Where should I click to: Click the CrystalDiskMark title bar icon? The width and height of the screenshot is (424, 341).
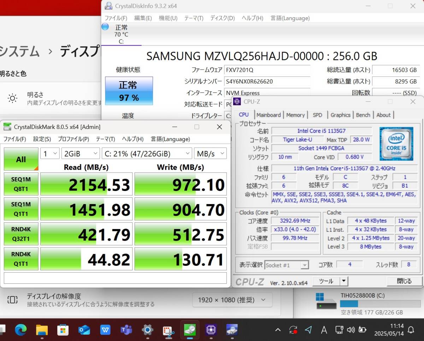(7, 127)
